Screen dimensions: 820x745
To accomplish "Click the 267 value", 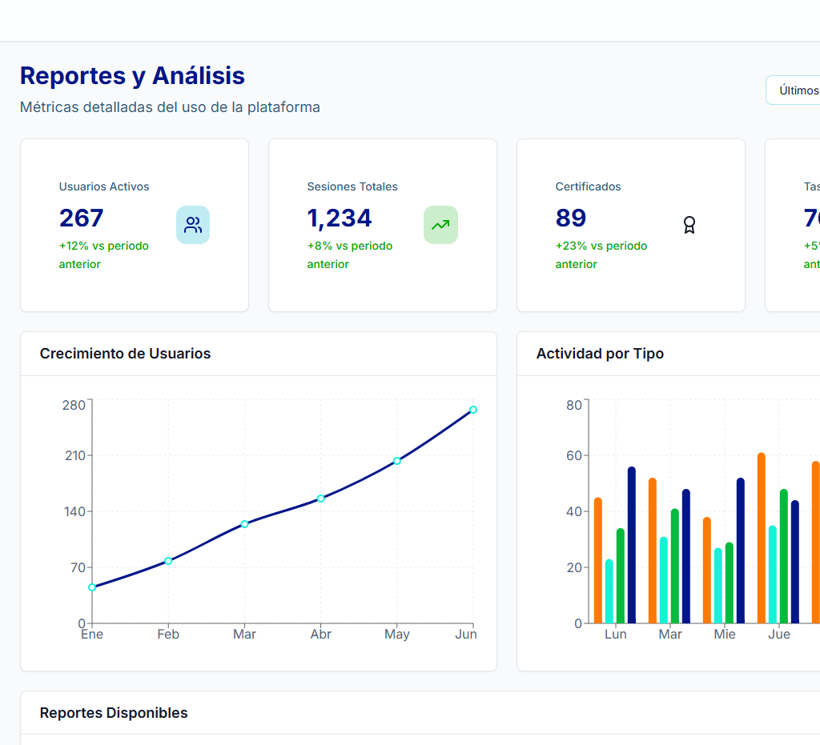I will point(82,218).
